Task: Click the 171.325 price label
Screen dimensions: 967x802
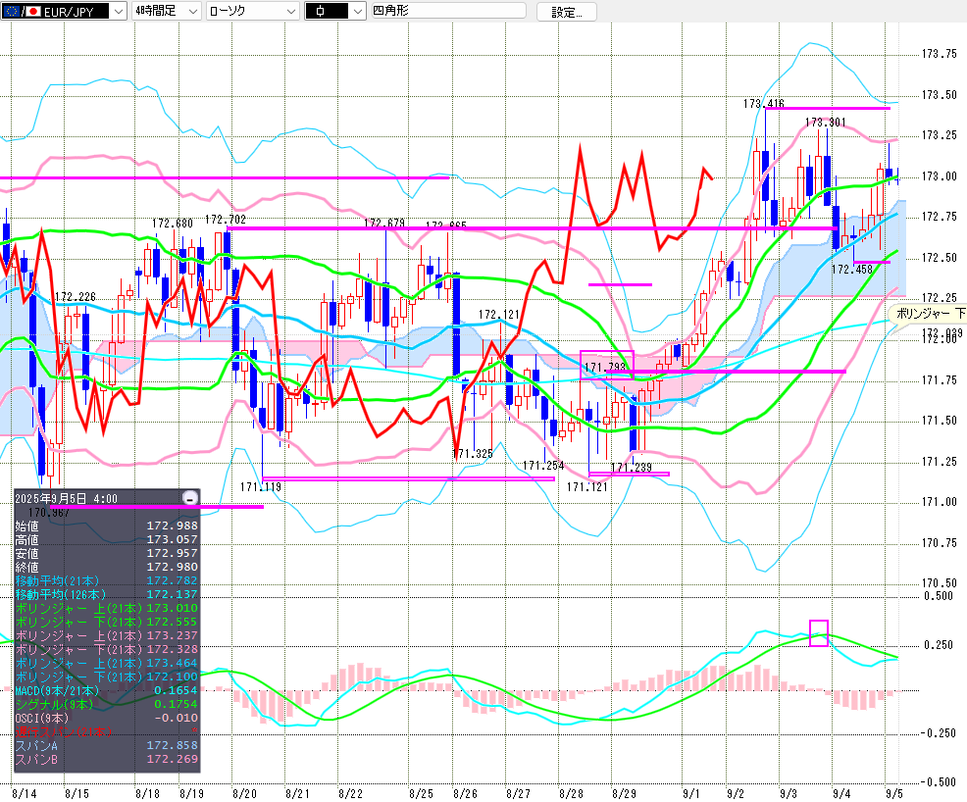Action: [x=473, y=454]
